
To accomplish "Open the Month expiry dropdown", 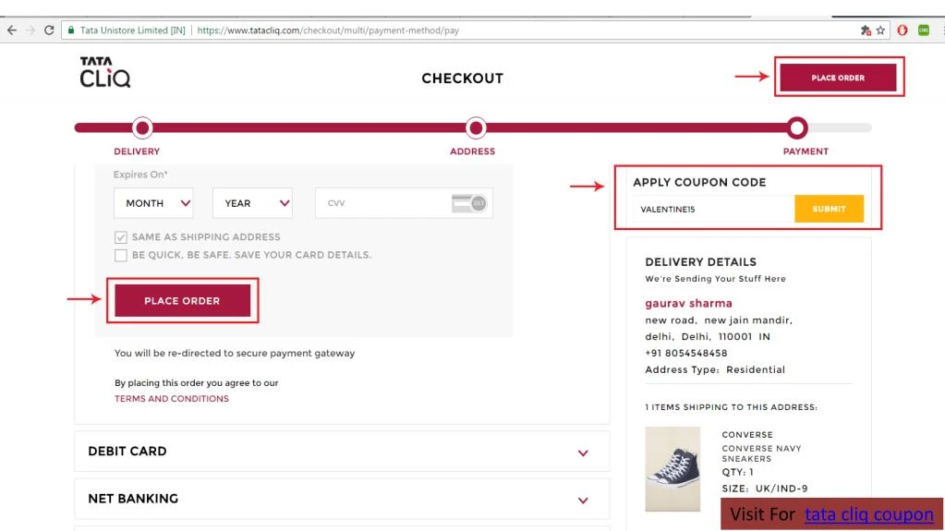I will coord(153,203).
